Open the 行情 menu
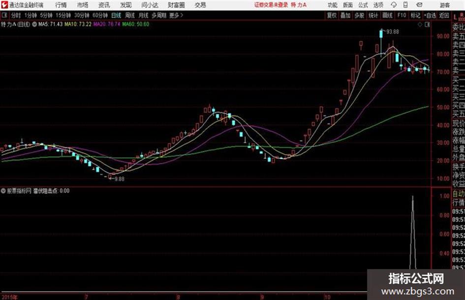The height and width of the screenshot is (300, 465). point(61,5)
